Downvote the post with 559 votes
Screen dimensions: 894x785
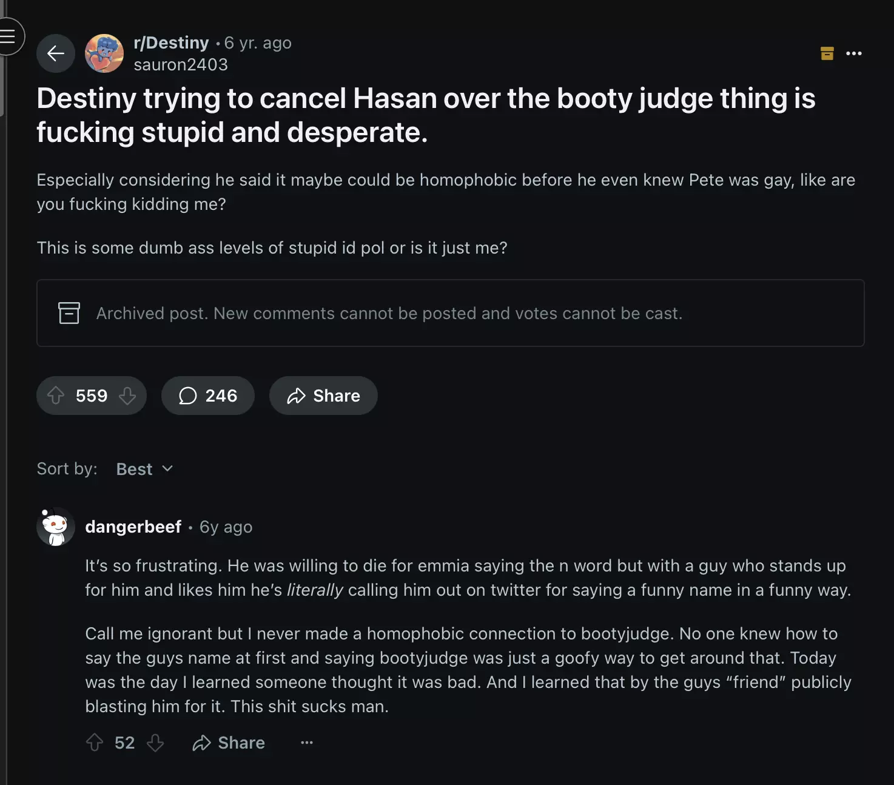(x=127, y=396)
